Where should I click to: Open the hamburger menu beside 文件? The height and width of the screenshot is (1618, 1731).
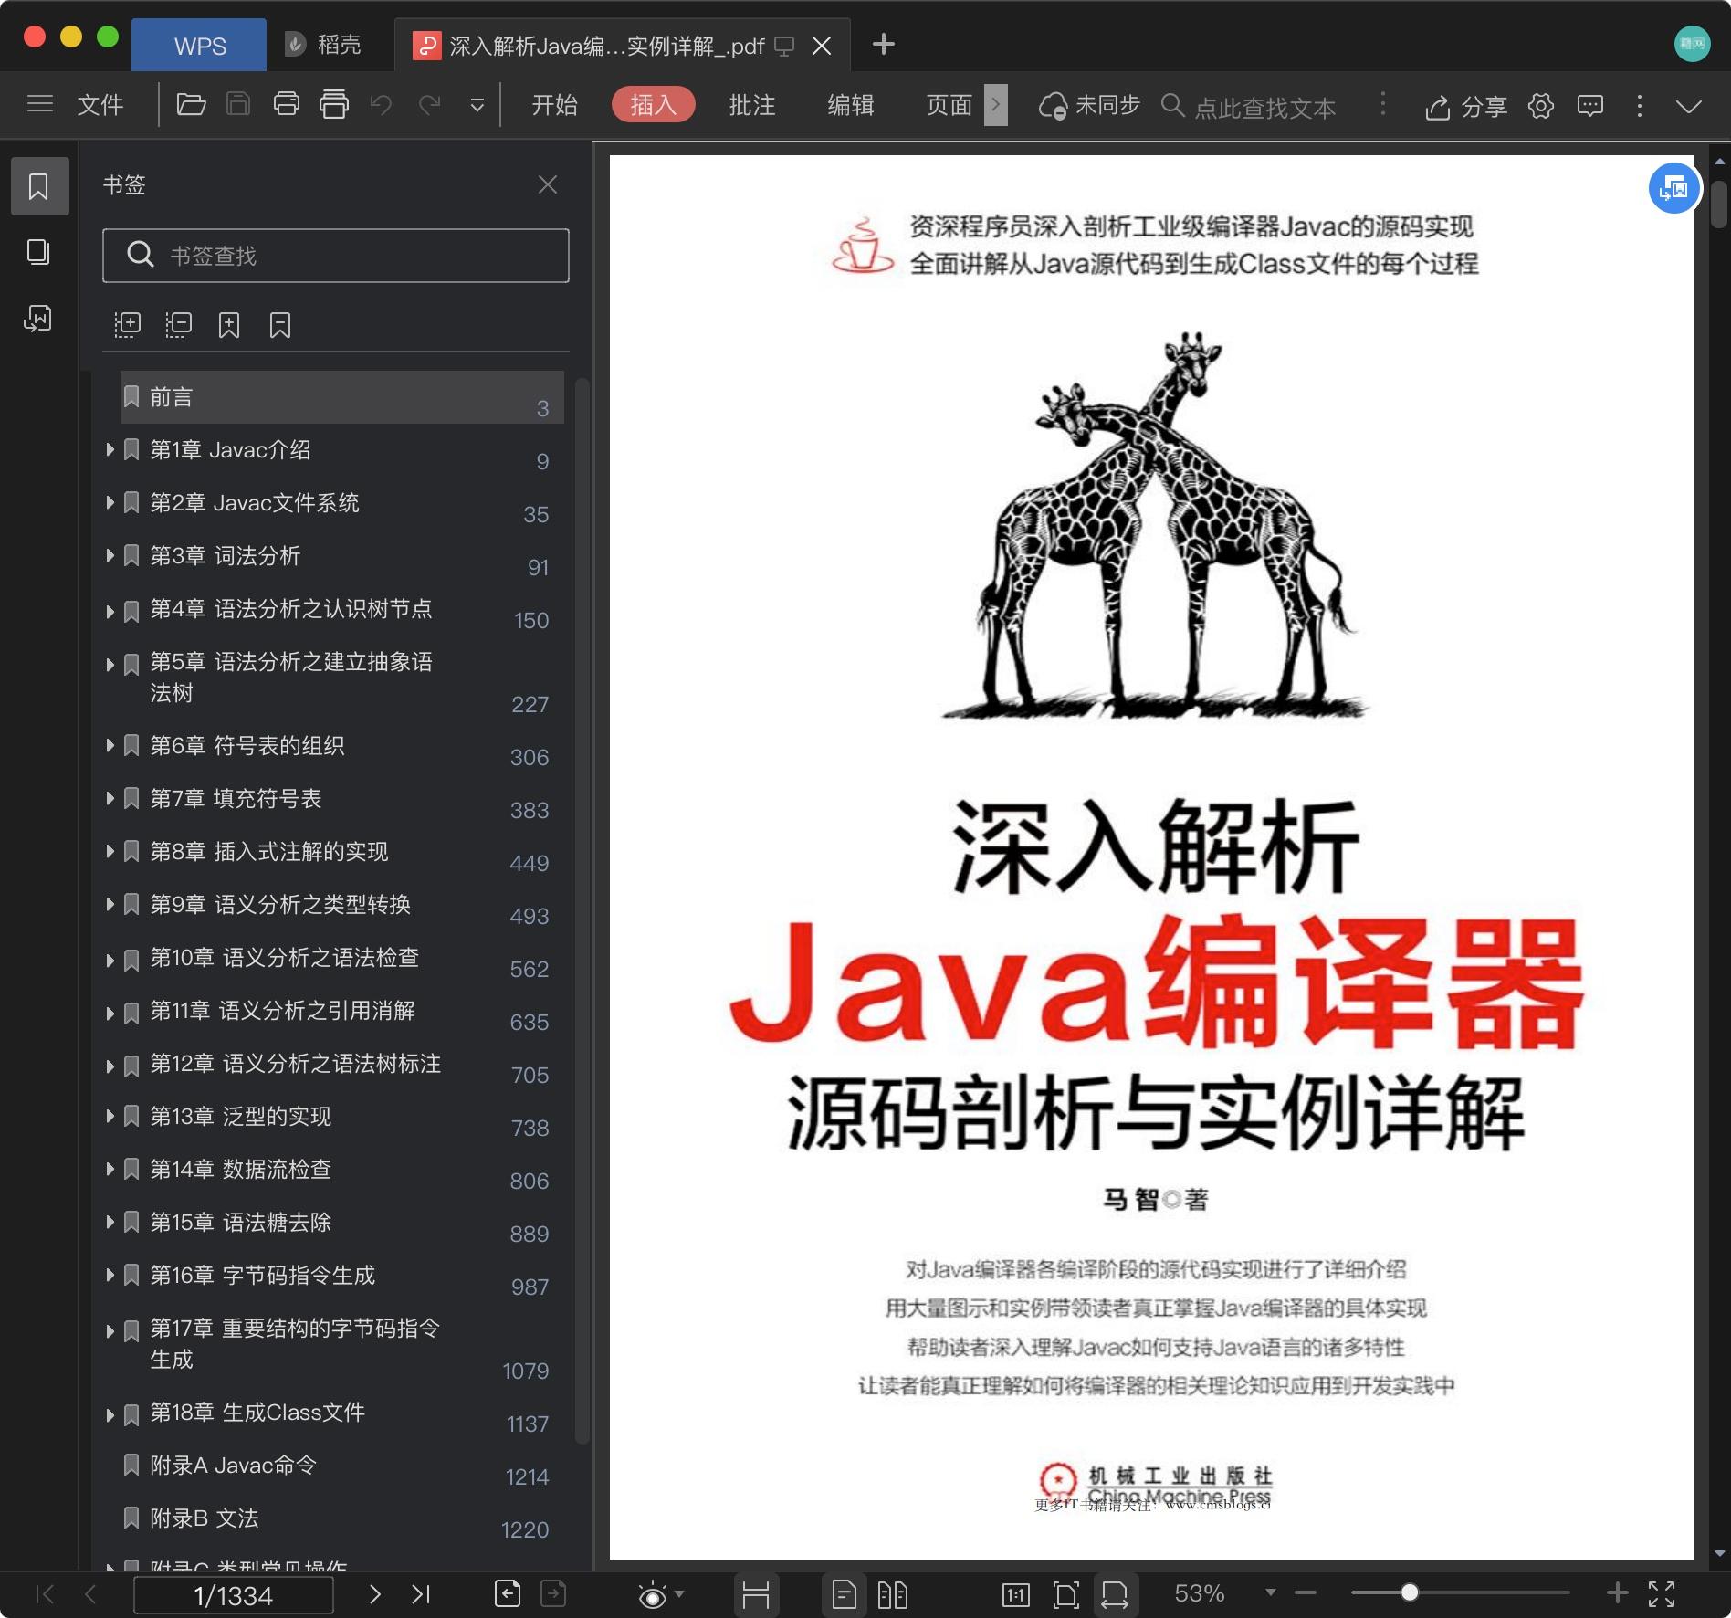click(40, 105)
